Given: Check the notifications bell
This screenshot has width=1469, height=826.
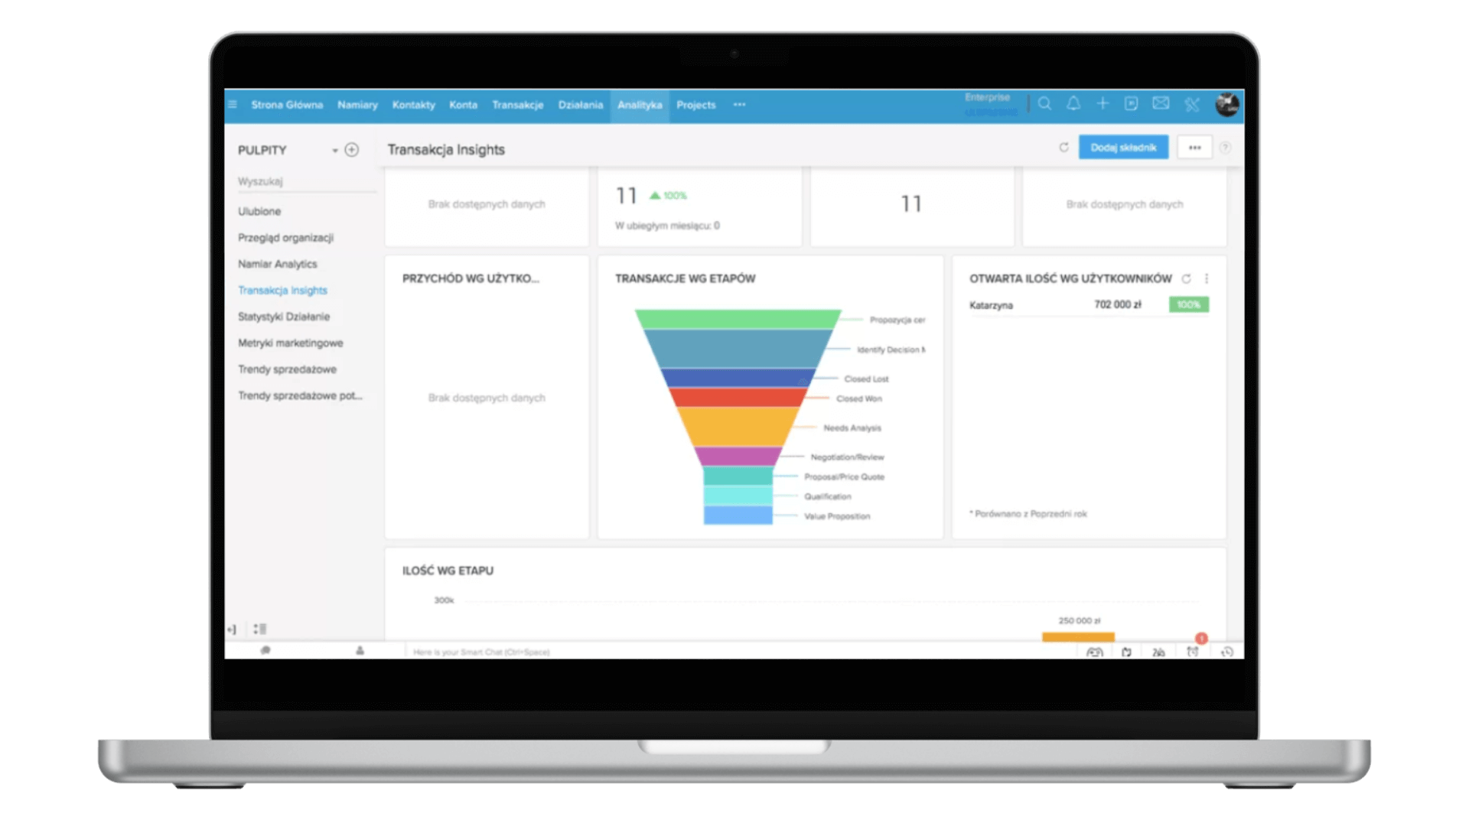Looking at the screenshot, I should 1073,104.
